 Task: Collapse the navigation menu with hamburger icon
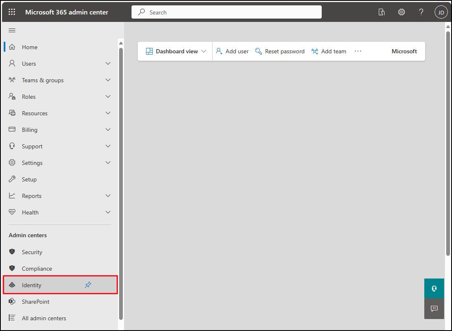[12, 30]
